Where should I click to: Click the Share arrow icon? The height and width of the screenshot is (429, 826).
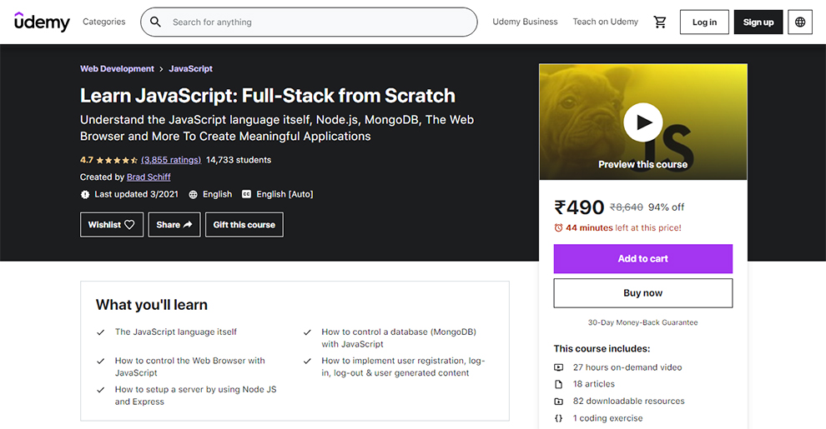[x=188, y=224]
